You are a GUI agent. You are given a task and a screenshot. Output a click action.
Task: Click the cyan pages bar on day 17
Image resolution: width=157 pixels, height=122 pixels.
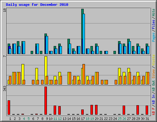pos(84,34)
